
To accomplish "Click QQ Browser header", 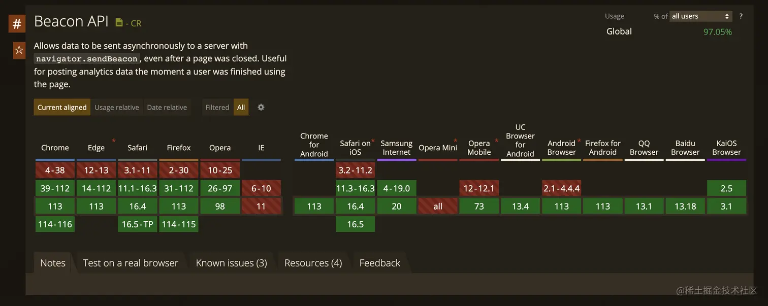I will click(x=644, y=148).
